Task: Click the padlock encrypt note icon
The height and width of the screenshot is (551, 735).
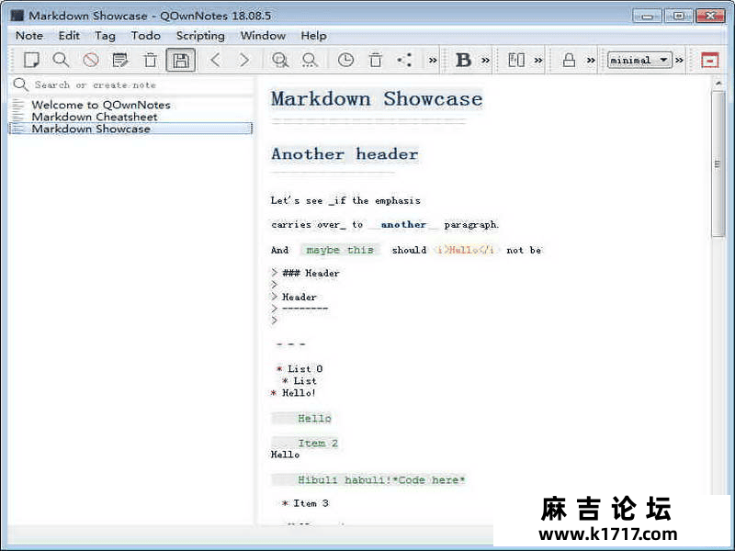Action: coord(569,60)
